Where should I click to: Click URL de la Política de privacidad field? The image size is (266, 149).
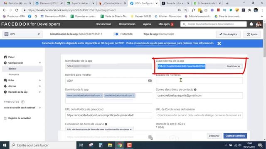pos(108,115)
